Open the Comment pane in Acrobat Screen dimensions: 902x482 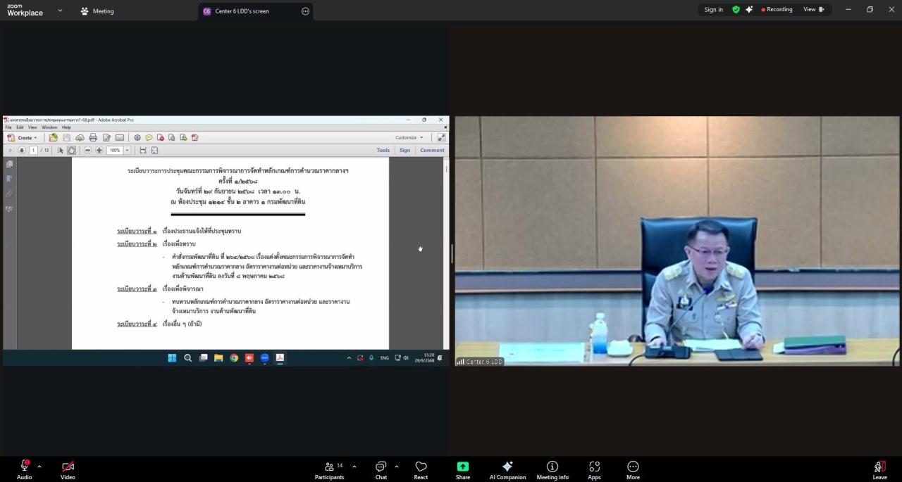click(x=432, y=150)
